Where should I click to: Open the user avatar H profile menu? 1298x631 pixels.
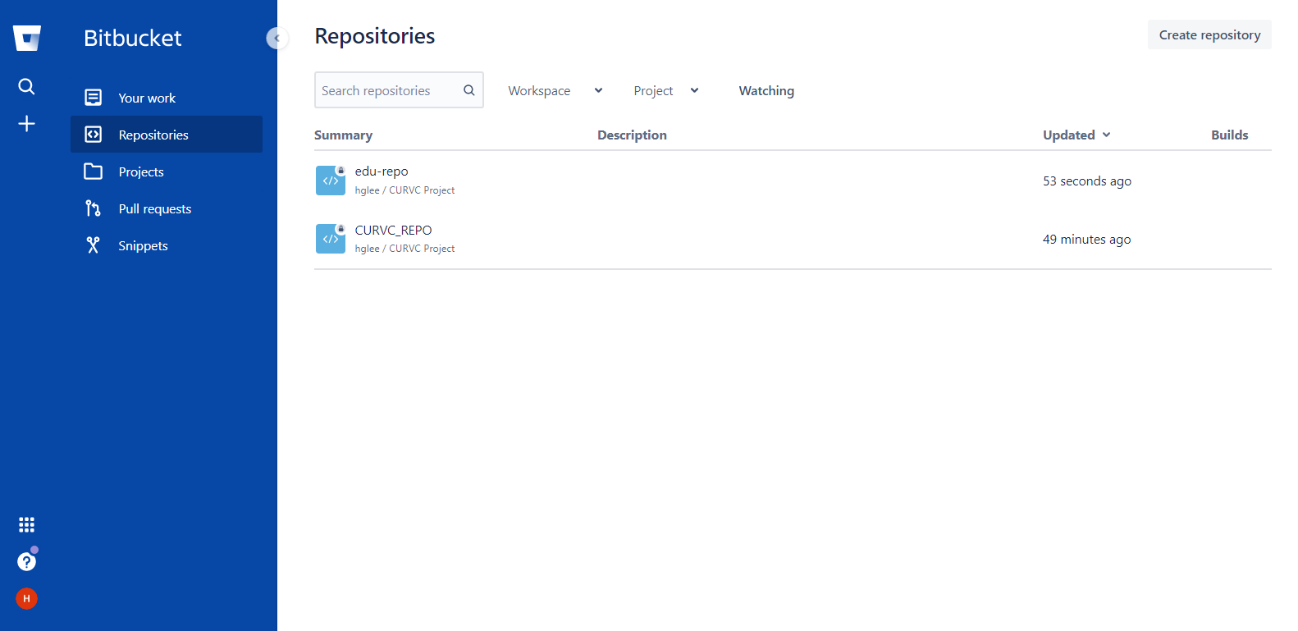click(26, 598)
